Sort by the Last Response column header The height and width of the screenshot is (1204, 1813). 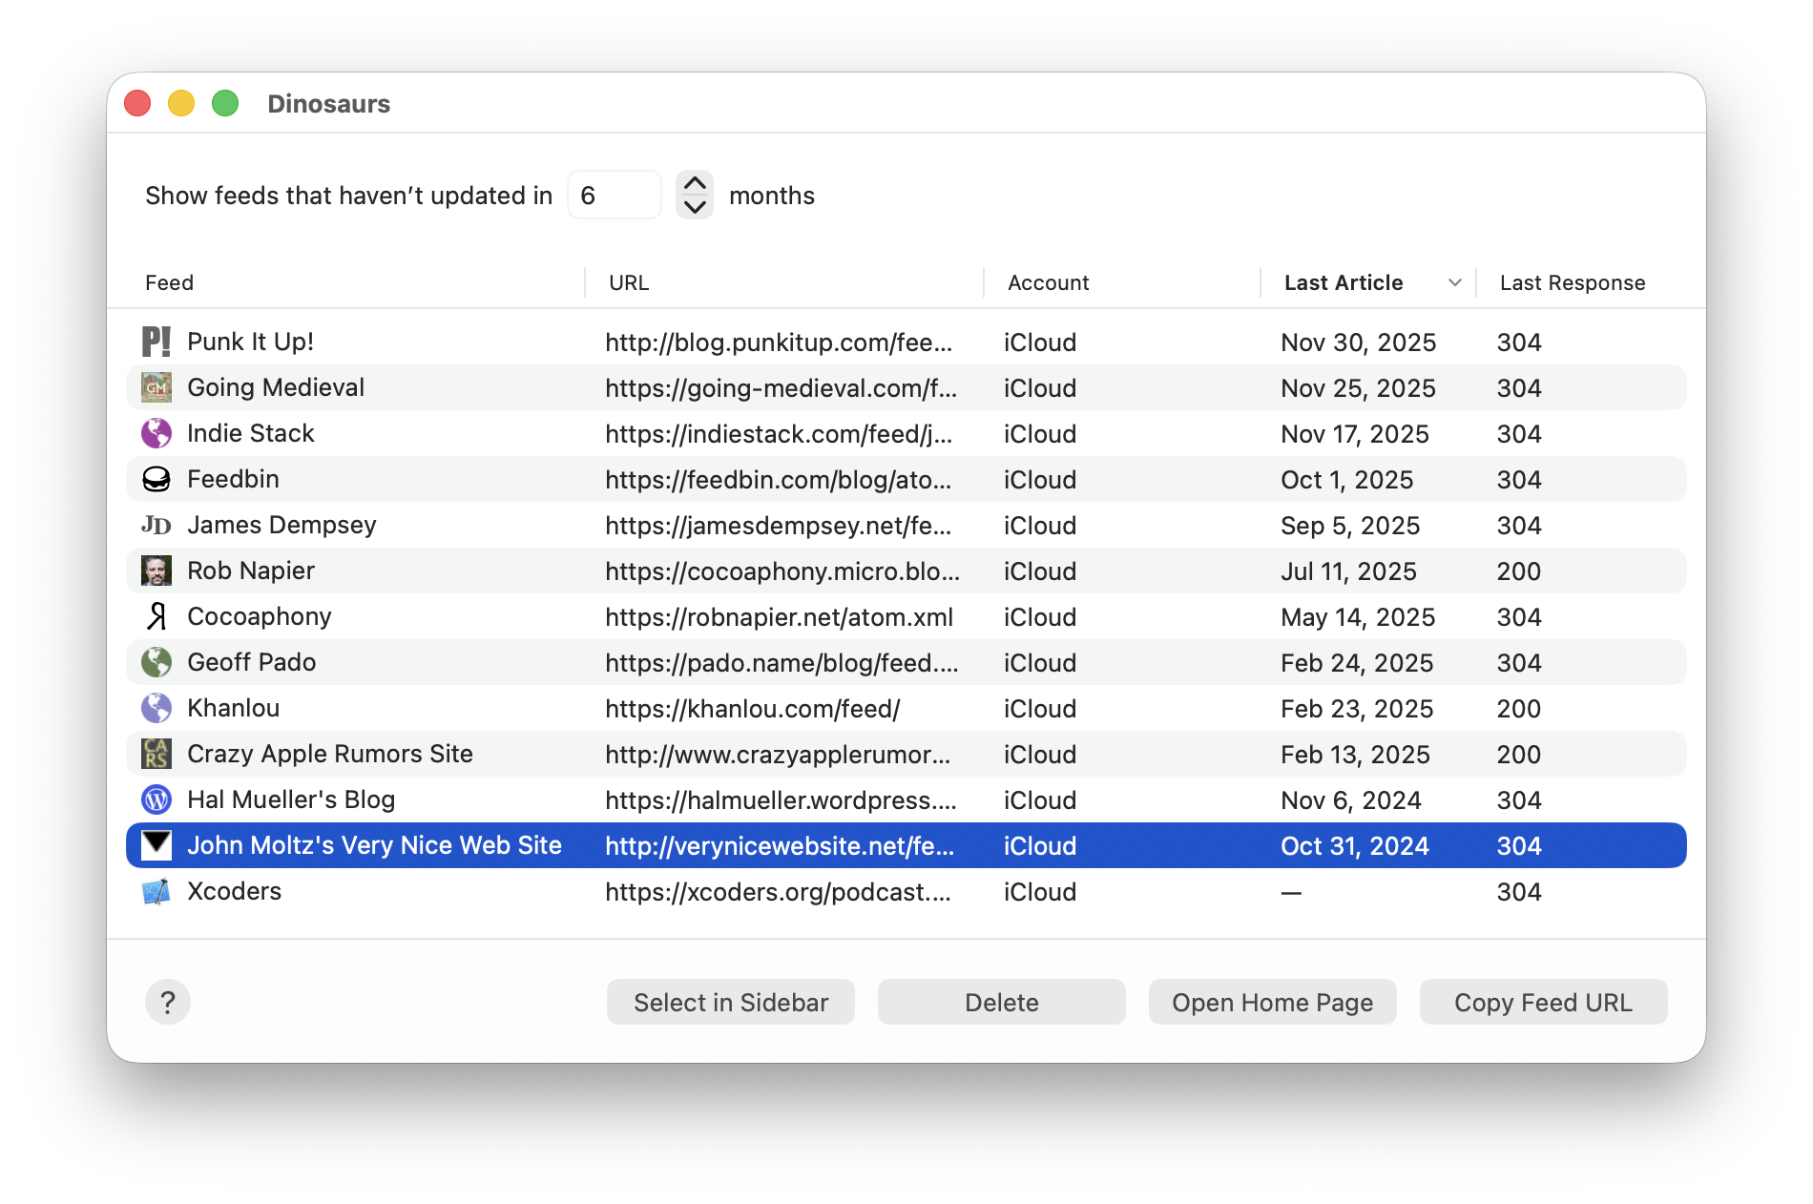coord(1573,282)
